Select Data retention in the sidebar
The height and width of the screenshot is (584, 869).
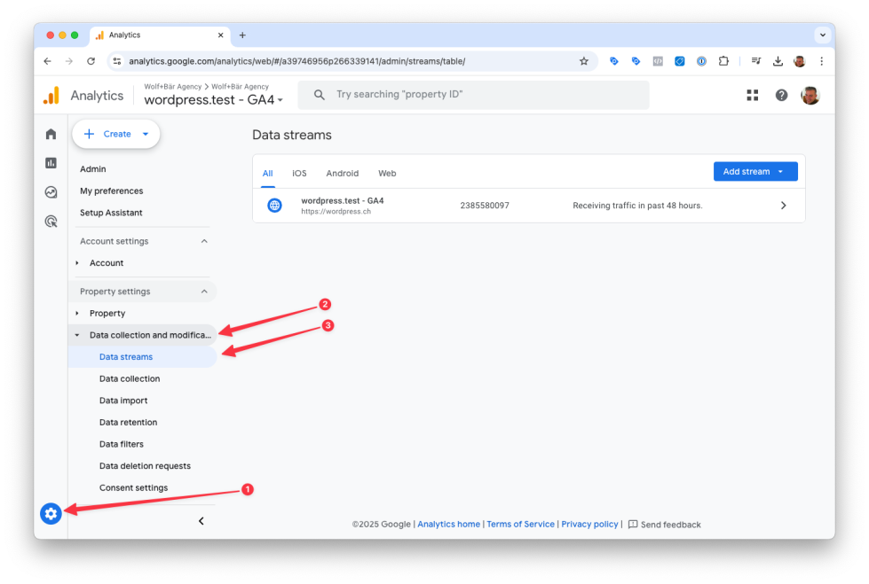(x=128, y=423)
